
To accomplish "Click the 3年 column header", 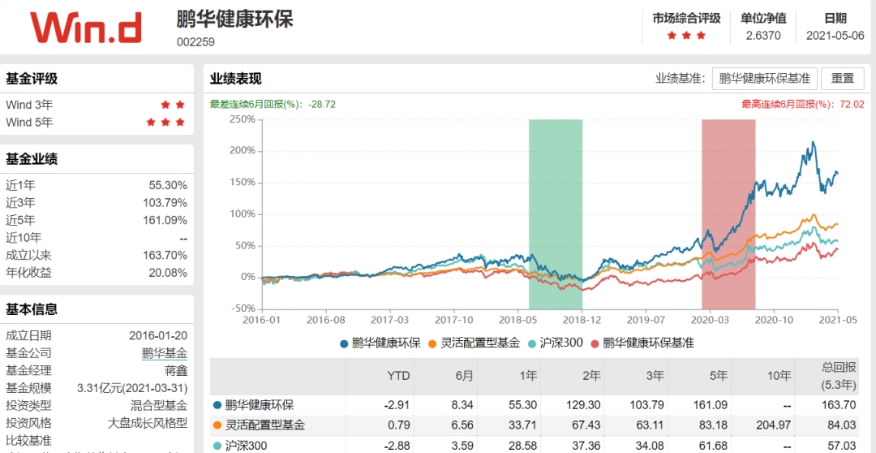I will pyautogui.click(x=655, y=376).
